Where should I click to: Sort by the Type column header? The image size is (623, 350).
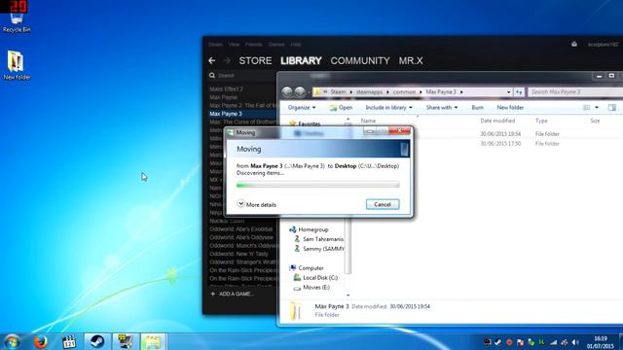(541, 121)
